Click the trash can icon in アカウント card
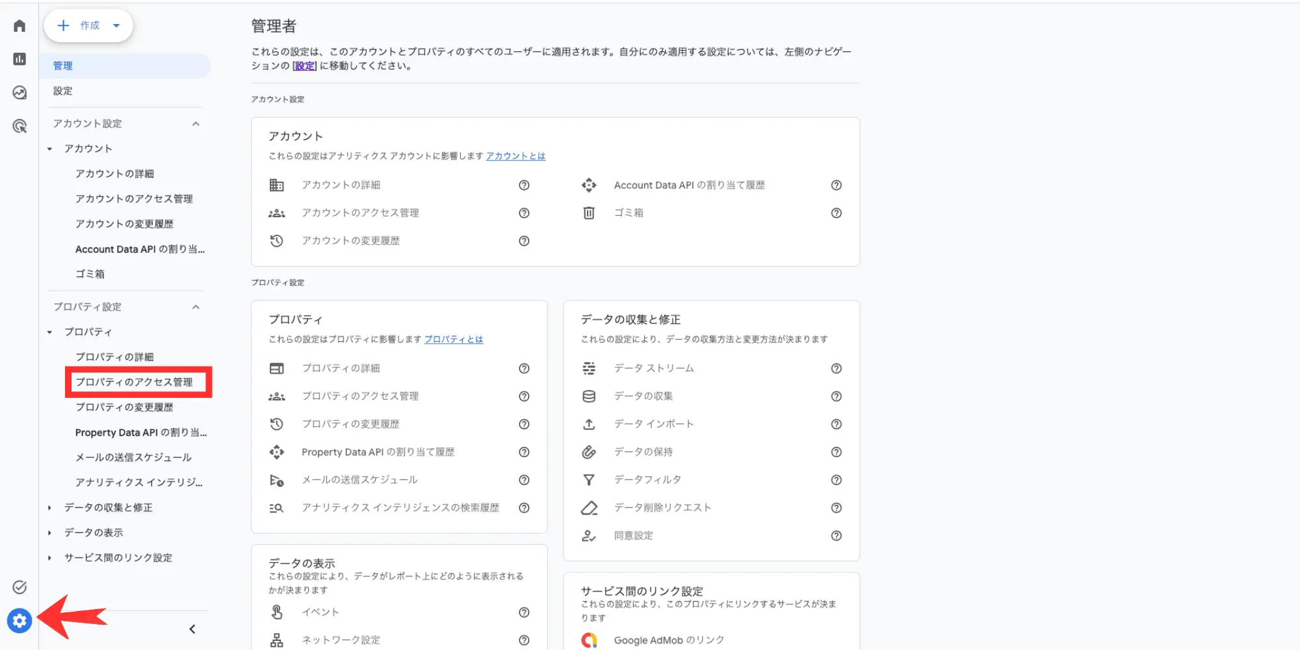This screenshot has width=1300, height=650. pos(589,213)
